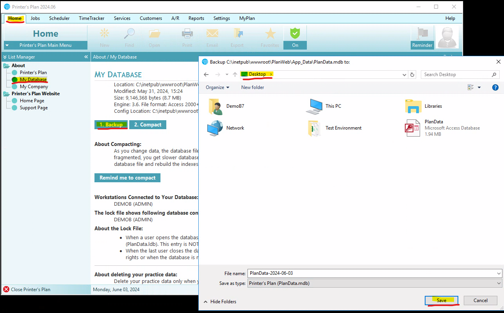This screenshot has width=504, height=313.
Task: Open the Save as type dropdown
Action: point(375,283)
